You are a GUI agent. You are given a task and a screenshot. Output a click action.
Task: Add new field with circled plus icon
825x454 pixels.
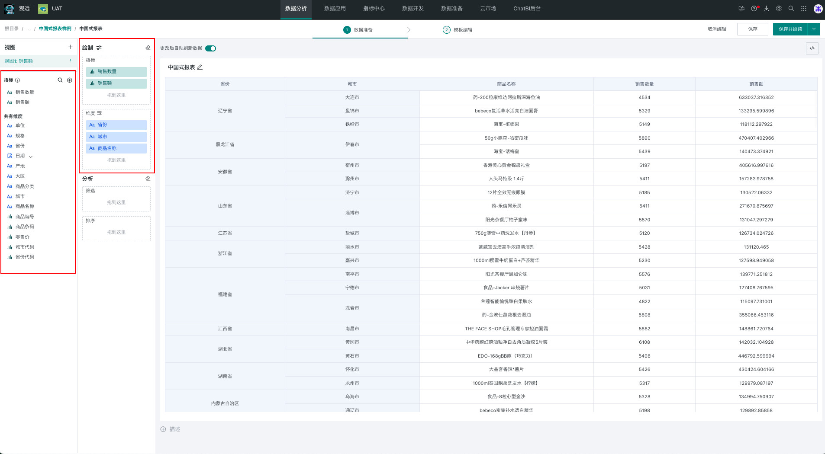(69, 80)
